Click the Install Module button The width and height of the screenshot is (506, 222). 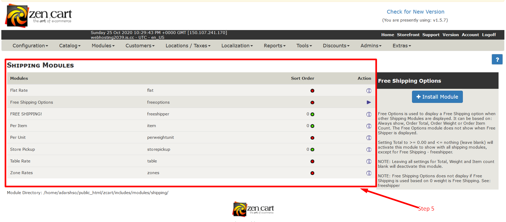[x=437, y=97]
